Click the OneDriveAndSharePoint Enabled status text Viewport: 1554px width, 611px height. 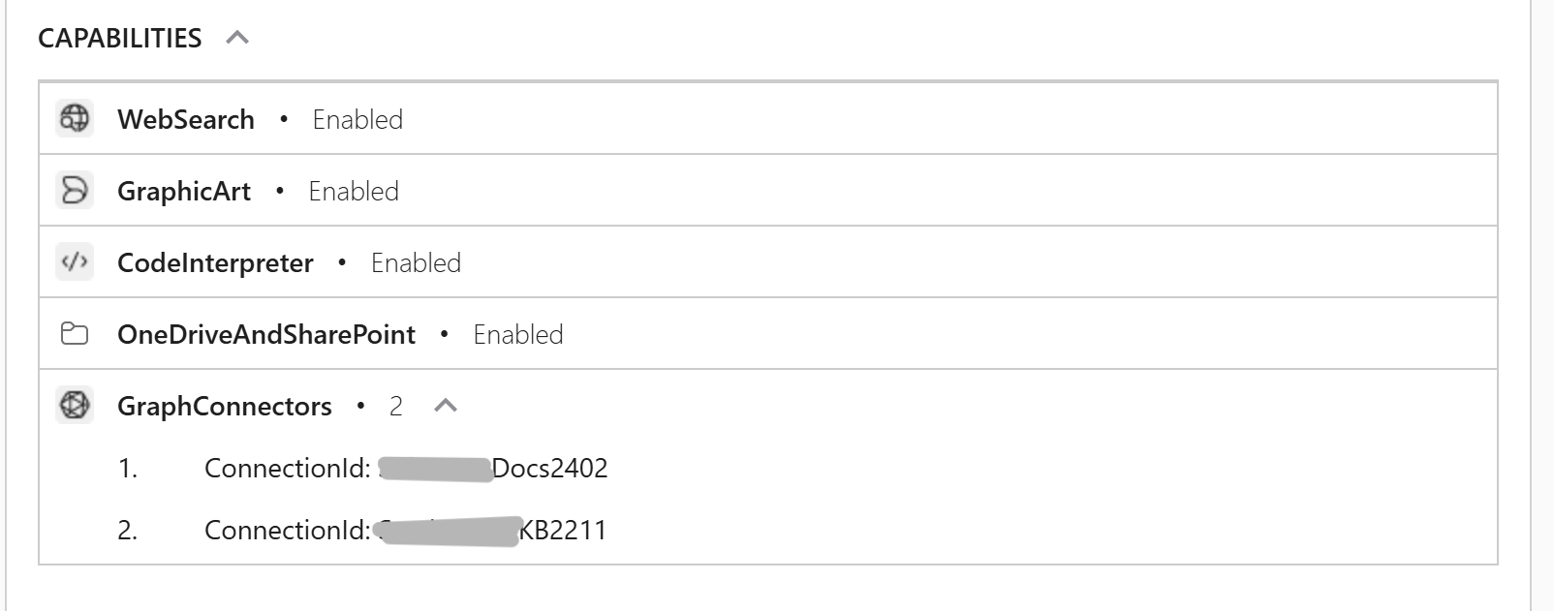(x=518, y=334)
